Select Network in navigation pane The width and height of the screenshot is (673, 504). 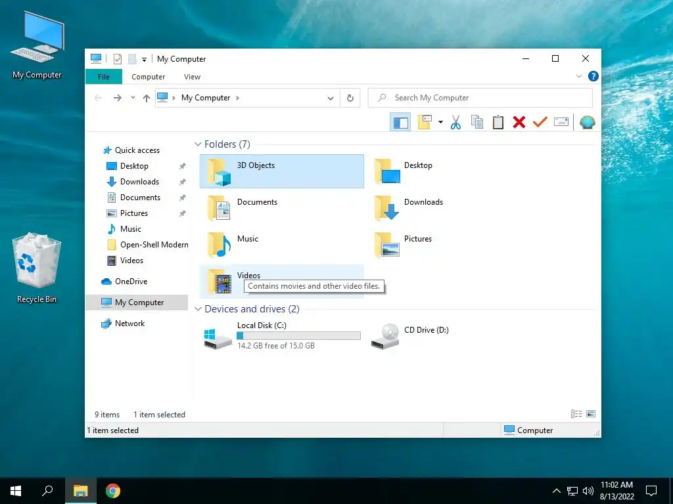point(129,323)
